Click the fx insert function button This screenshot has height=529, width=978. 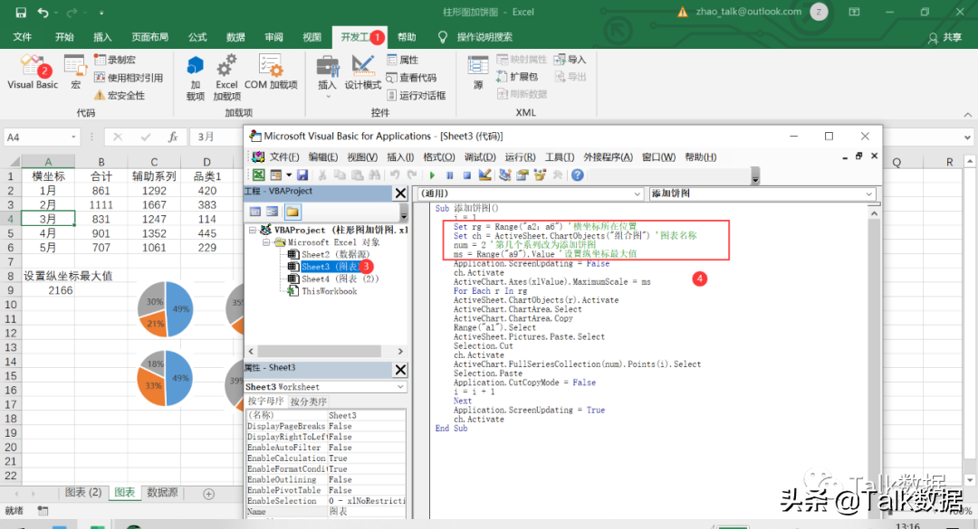[173, 137]
